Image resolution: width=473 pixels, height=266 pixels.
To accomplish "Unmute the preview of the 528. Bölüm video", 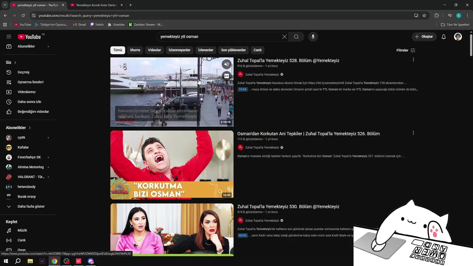I will [x=227, y=64].
